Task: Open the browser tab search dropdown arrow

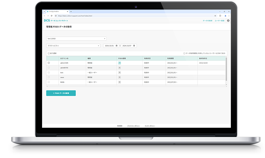Action: tap(44, 12)
